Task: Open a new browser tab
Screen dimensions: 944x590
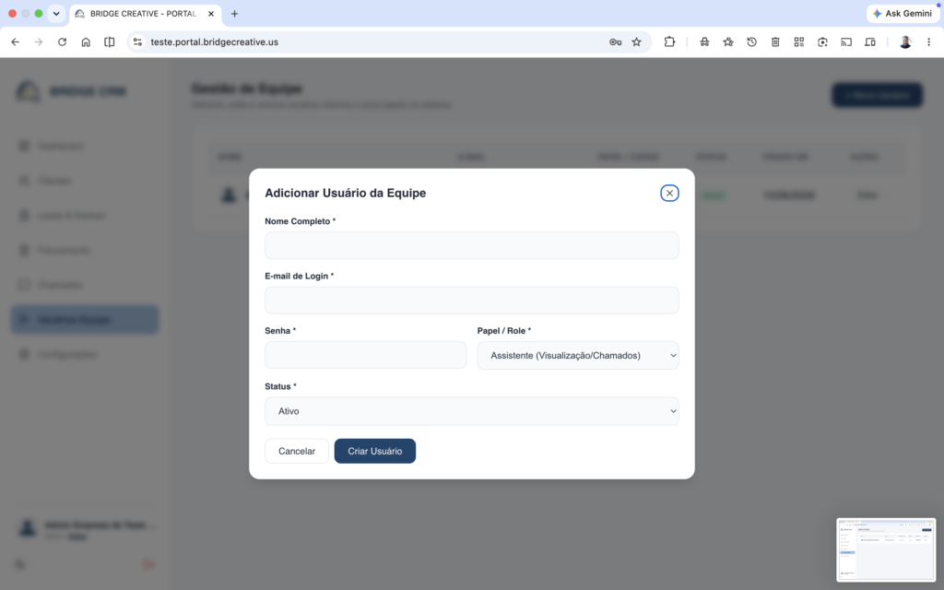Action: [x=235, y=13]
